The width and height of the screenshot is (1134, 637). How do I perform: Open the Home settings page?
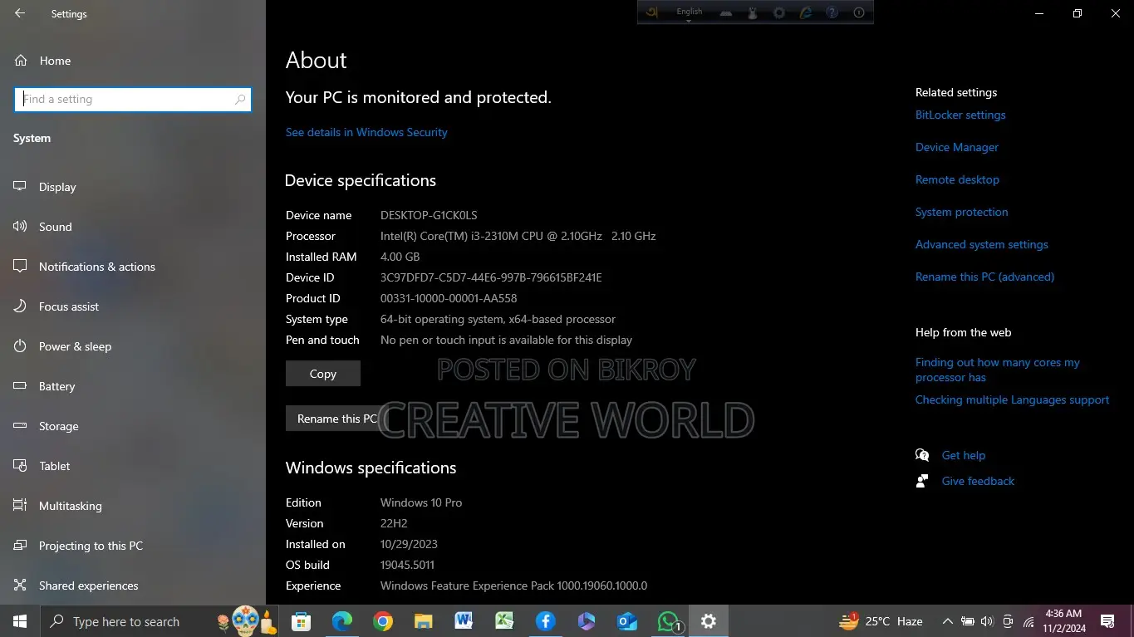[x=55, y=61]
